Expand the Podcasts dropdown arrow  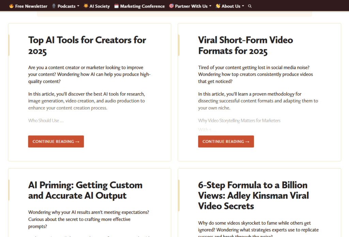coord(78,6)
